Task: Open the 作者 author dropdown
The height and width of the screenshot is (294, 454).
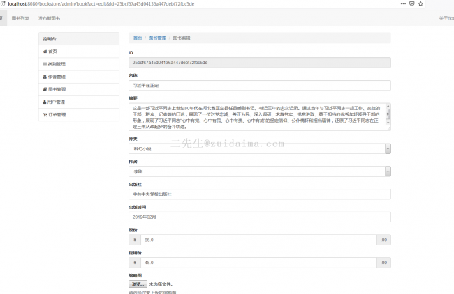Action: 260,171
